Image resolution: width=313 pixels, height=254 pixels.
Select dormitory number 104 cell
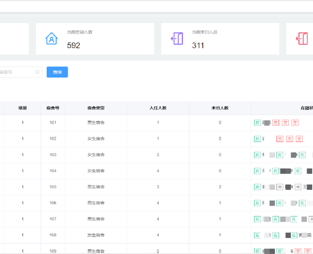[x=53, y=171]
